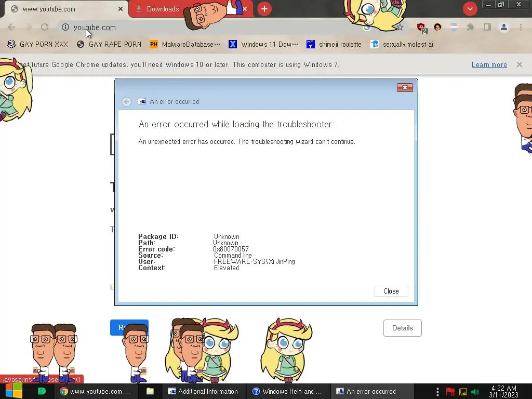532x399 pixels.
Task: Click the round avatar extension icon
Action: pyautogui.click(x=437, y=27)
